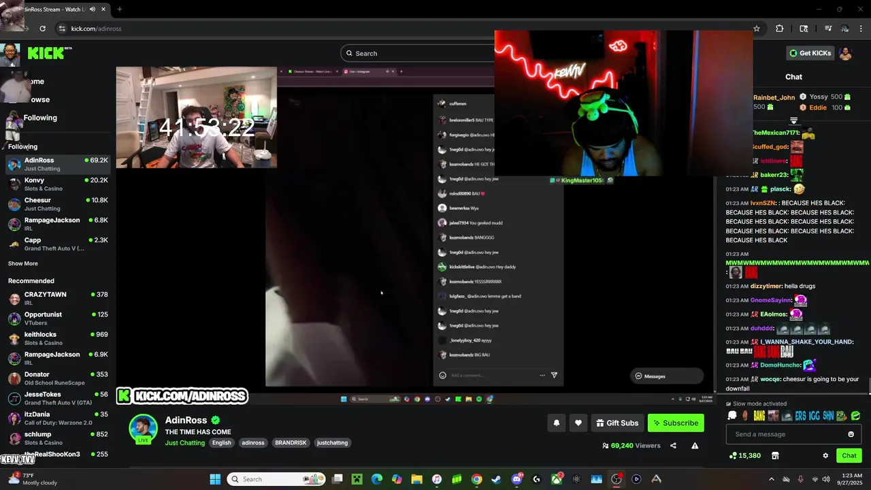Insert the green laughing pepe emote

click(x=855, y=415)
